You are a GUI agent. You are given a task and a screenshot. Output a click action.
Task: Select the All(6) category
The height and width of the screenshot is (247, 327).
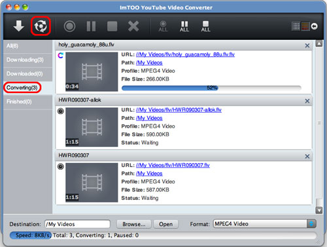(27, 46)
